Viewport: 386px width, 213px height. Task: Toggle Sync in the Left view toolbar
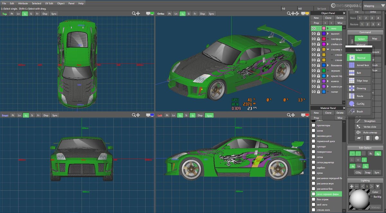(209, 115)
